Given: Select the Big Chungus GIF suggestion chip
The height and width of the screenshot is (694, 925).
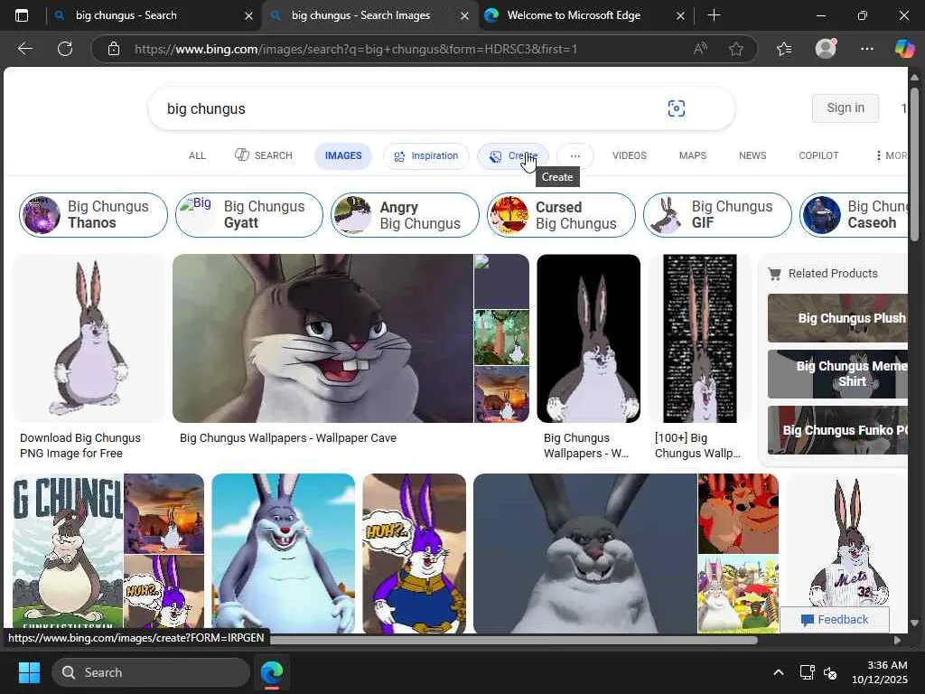Looking at the screenshot, I should point(717,215).
